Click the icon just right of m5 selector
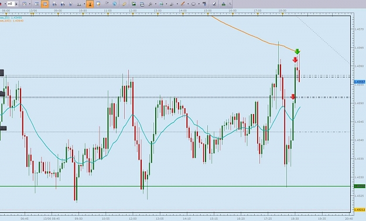This screenshot has width=366, height=221. click(24, 4)
